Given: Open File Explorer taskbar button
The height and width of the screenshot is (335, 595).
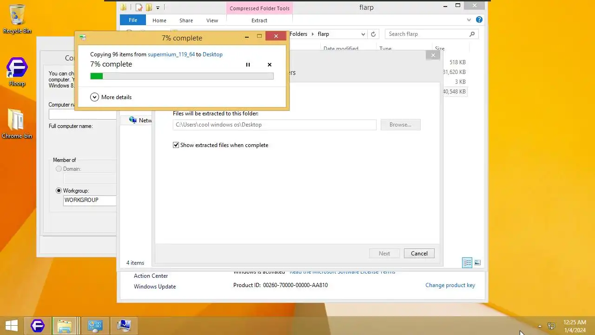Looking at the screenshot, I should point(65,326).
